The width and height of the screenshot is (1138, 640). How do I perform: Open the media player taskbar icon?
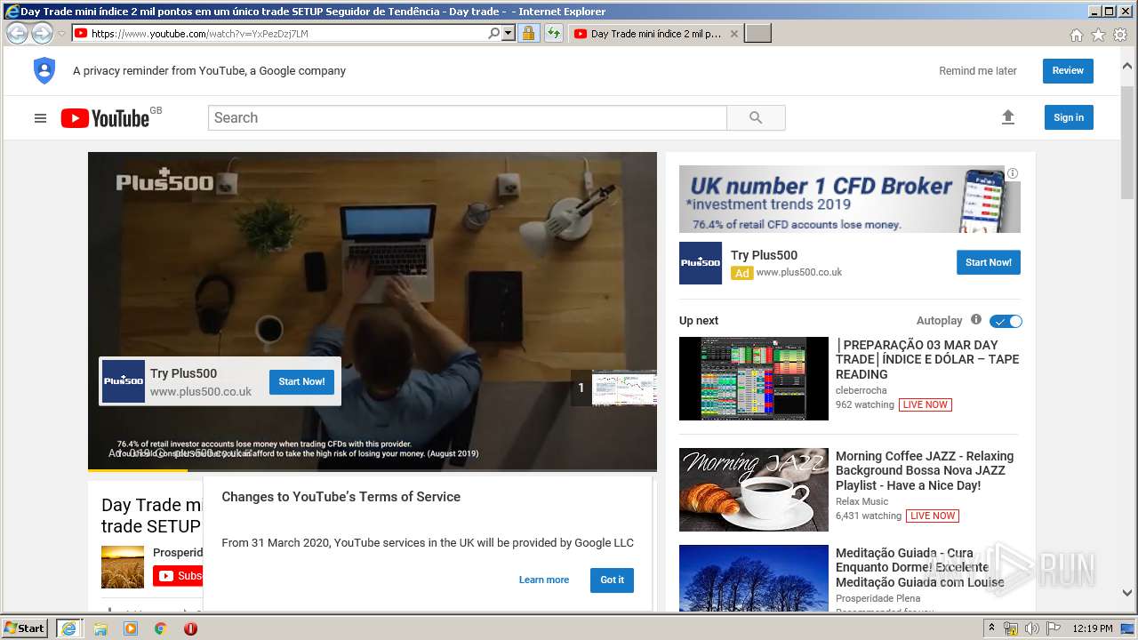pyautogui.click(x=131, y=628)
